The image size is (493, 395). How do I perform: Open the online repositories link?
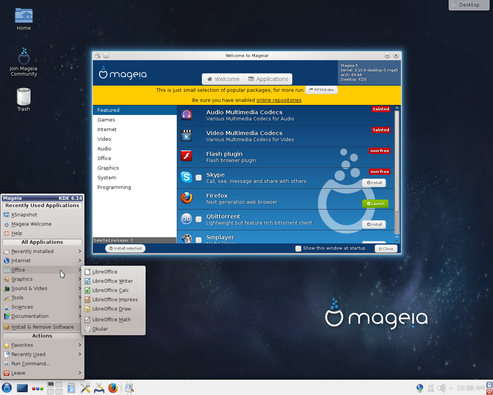279,100
